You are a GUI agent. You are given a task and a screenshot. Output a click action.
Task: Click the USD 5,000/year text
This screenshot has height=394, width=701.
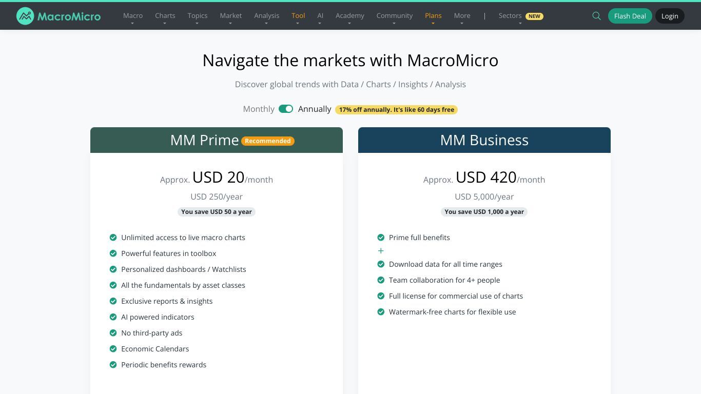(x=484, y=196)
